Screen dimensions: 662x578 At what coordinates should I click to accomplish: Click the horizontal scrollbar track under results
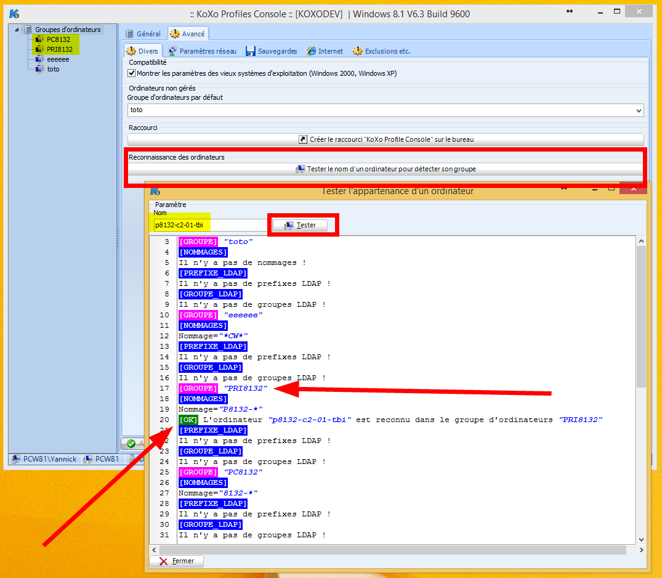(x=393, y=550)
